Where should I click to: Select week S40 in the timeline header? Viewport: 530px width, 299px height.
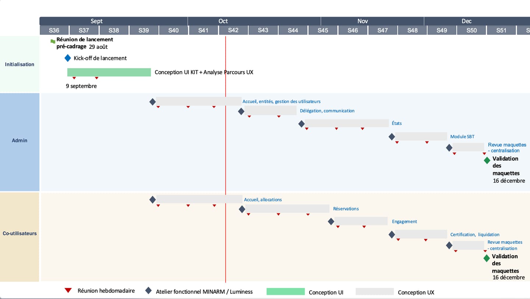click(173, 30)
